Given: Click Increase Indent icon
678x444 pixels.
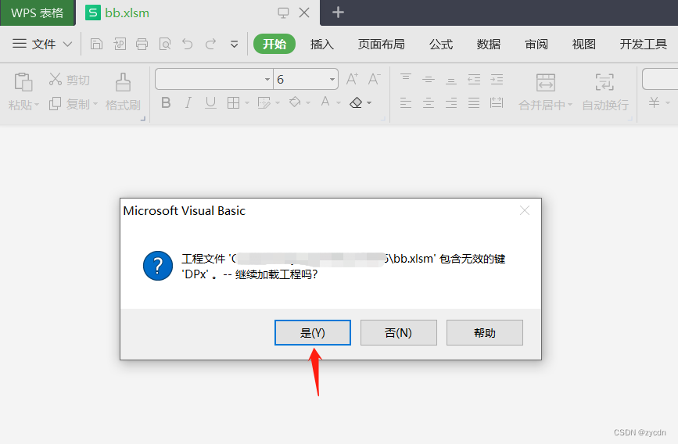Looking at the screenshot, I should point(497,79).
